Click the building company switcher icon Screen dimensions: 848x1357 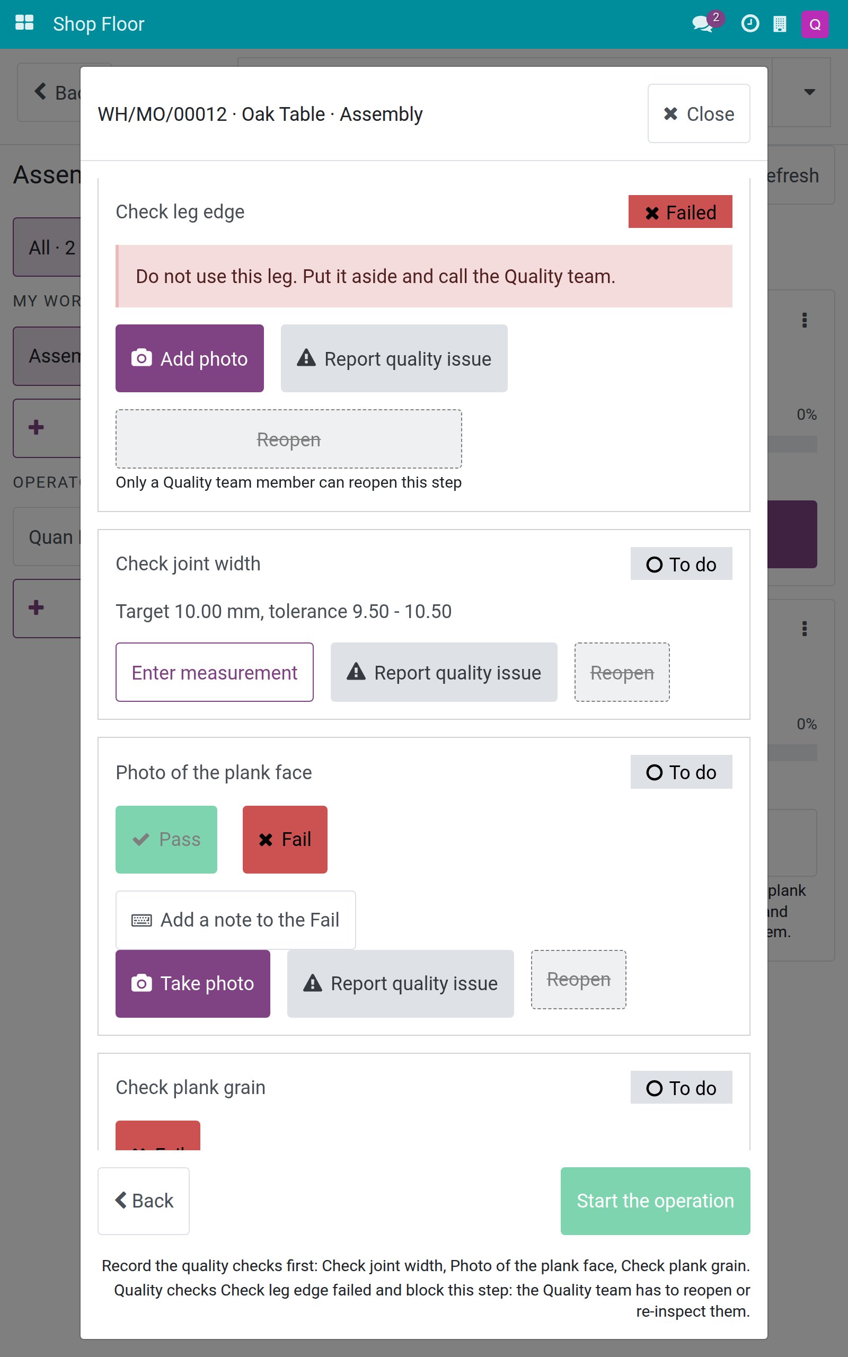(780, 24)
